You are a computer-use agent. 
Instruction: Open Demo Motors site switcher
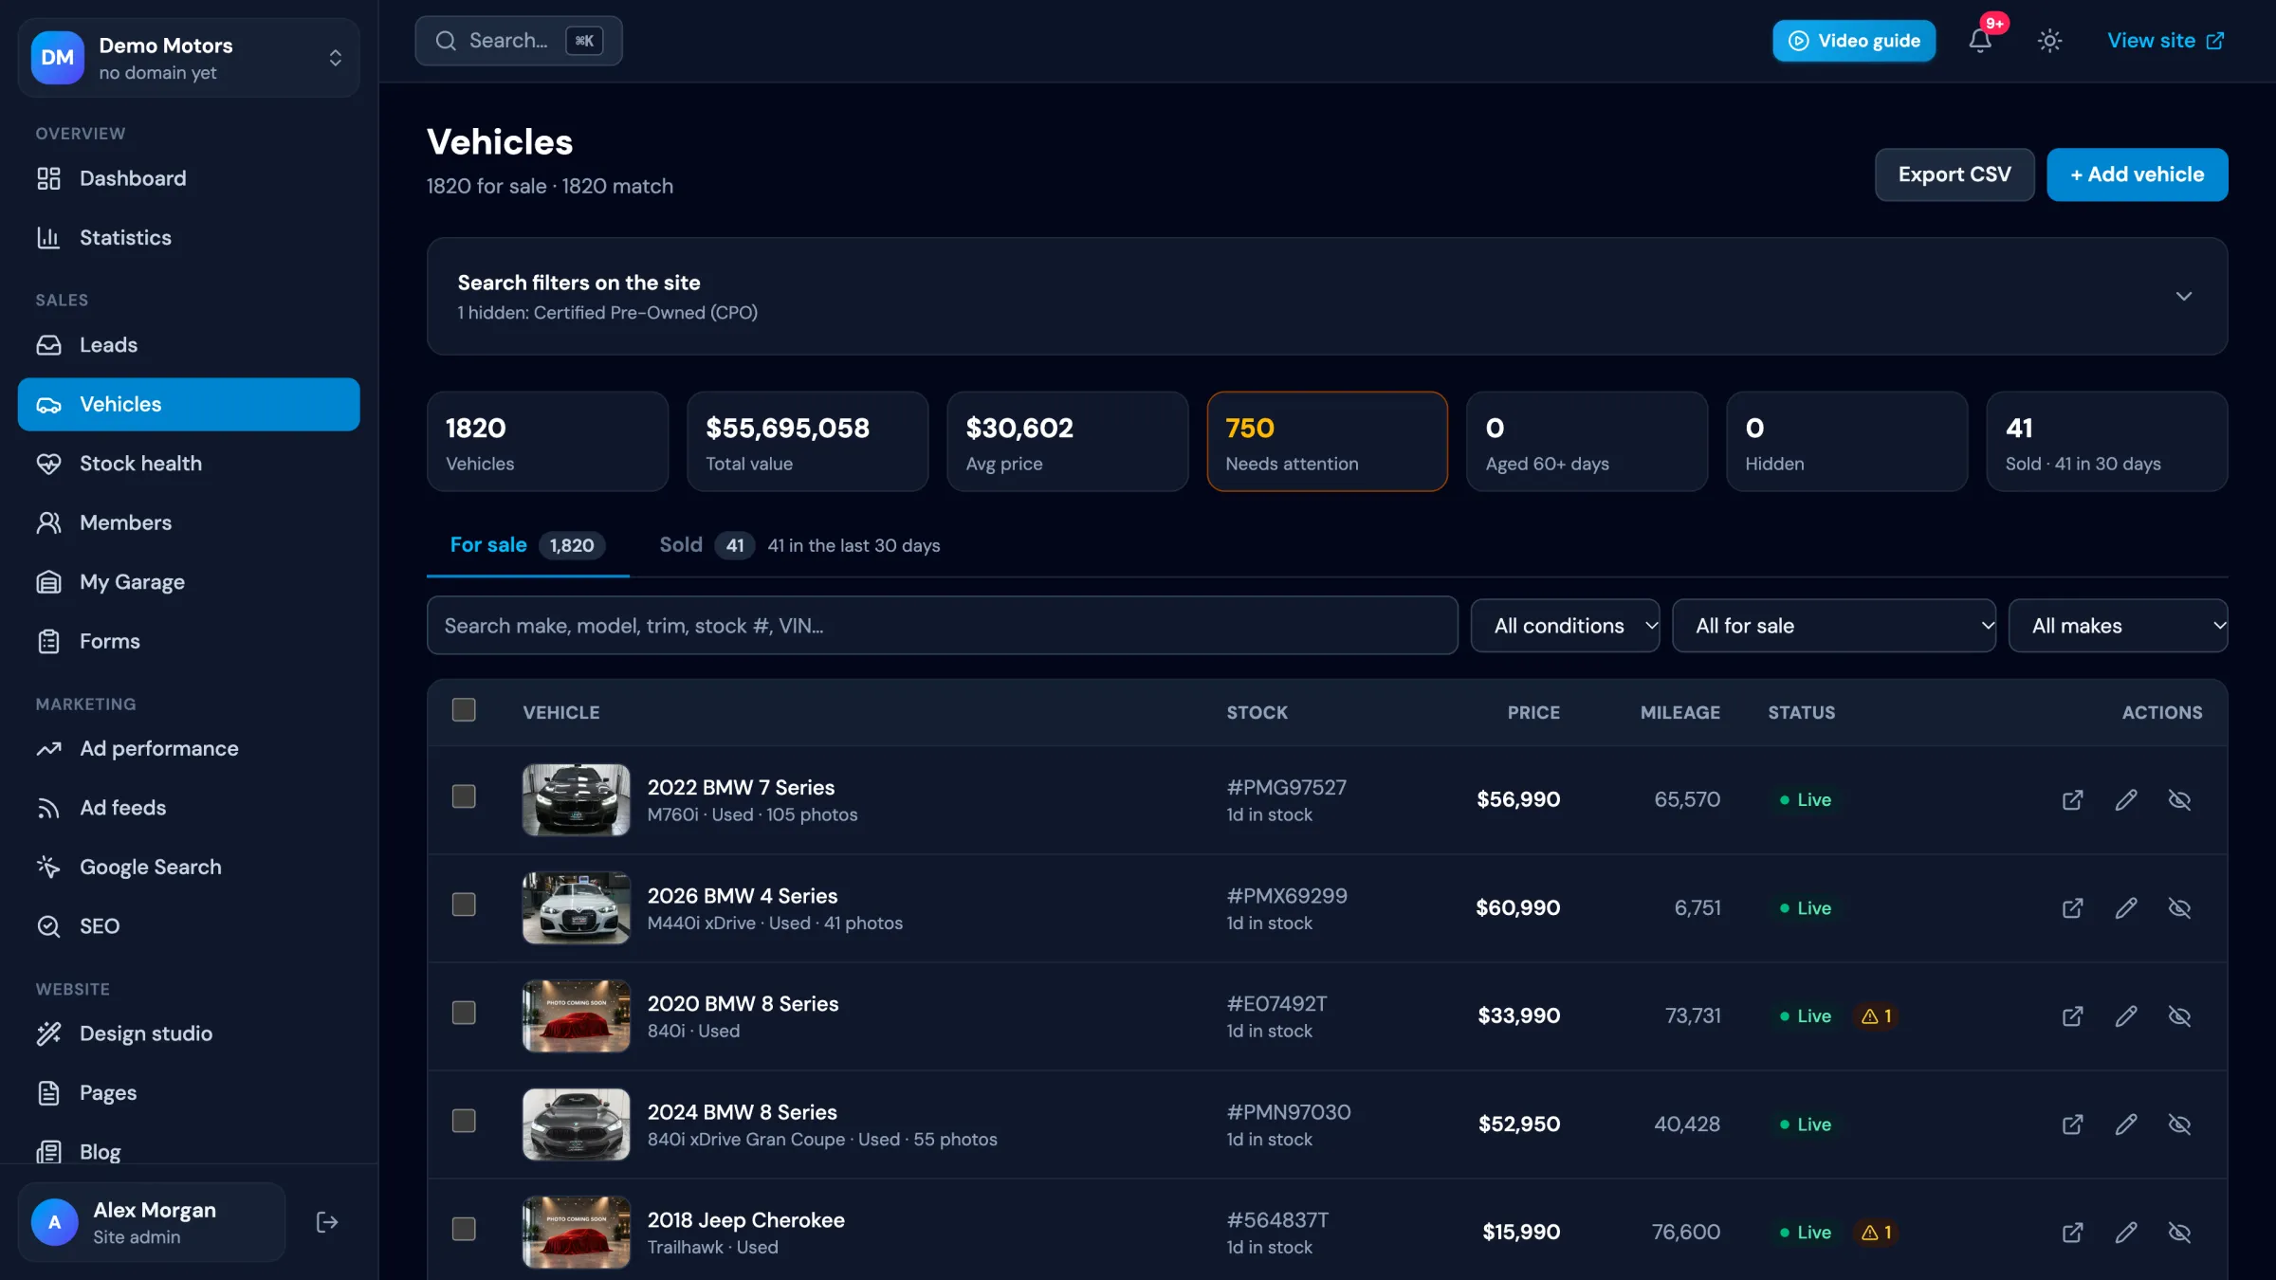(189, 58)
